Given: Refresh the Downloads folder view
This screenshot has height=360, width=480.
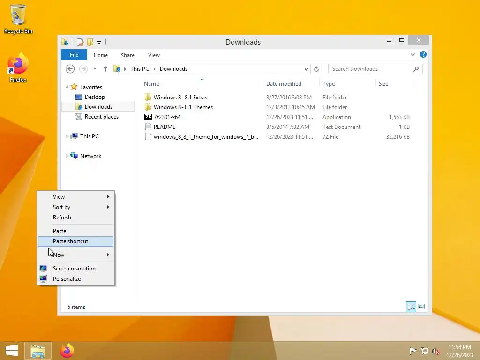Looking at the screenshot, I should [x=316, y=69].
